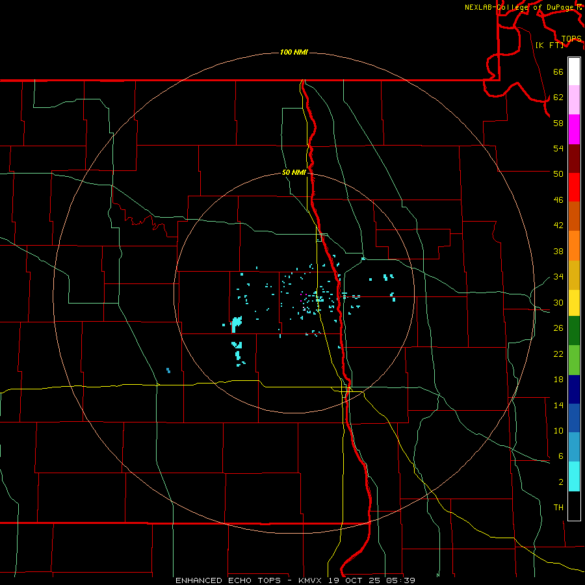The image size is (585, 585).
Task: Click the '66' legend value
Action: click(x=558, y=71)
